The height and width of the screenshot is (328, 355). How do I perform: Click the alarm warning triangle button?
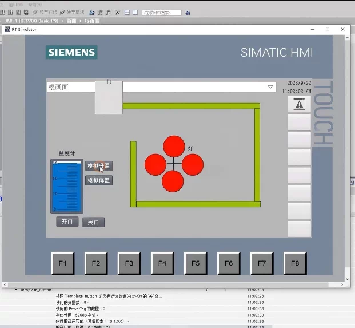click(x=299, y=105)
